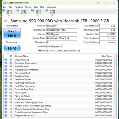Image resolution: width=119 pixels, height=119 pixels.
Task: Select the Health Status label
Action: (x=12, y=26)
